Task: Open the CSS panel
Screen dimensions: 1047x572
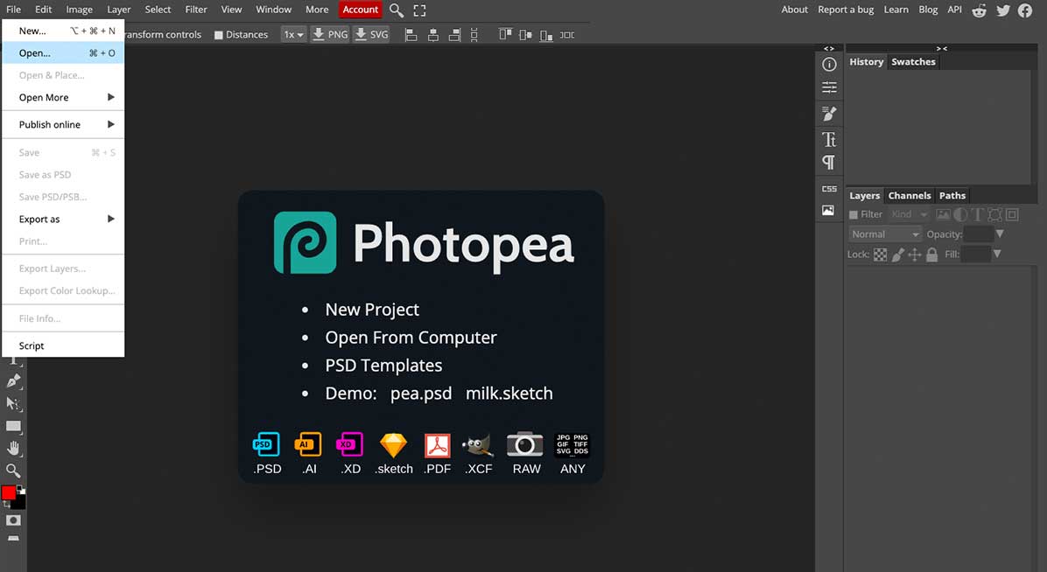Action: 829,189
